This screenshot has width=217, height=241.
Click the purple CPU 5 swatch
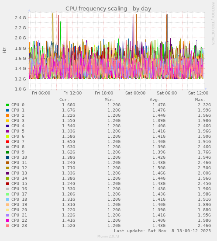click(x=7, y=131)
